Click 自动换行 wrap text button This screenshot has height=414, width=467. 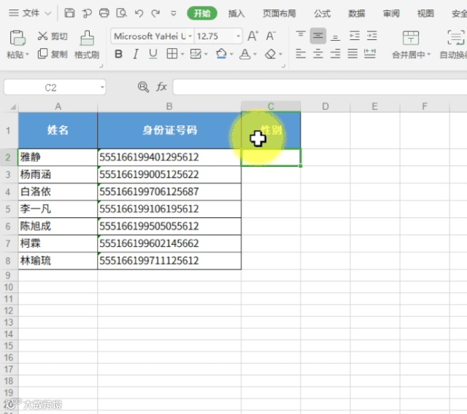coord(453,44)
